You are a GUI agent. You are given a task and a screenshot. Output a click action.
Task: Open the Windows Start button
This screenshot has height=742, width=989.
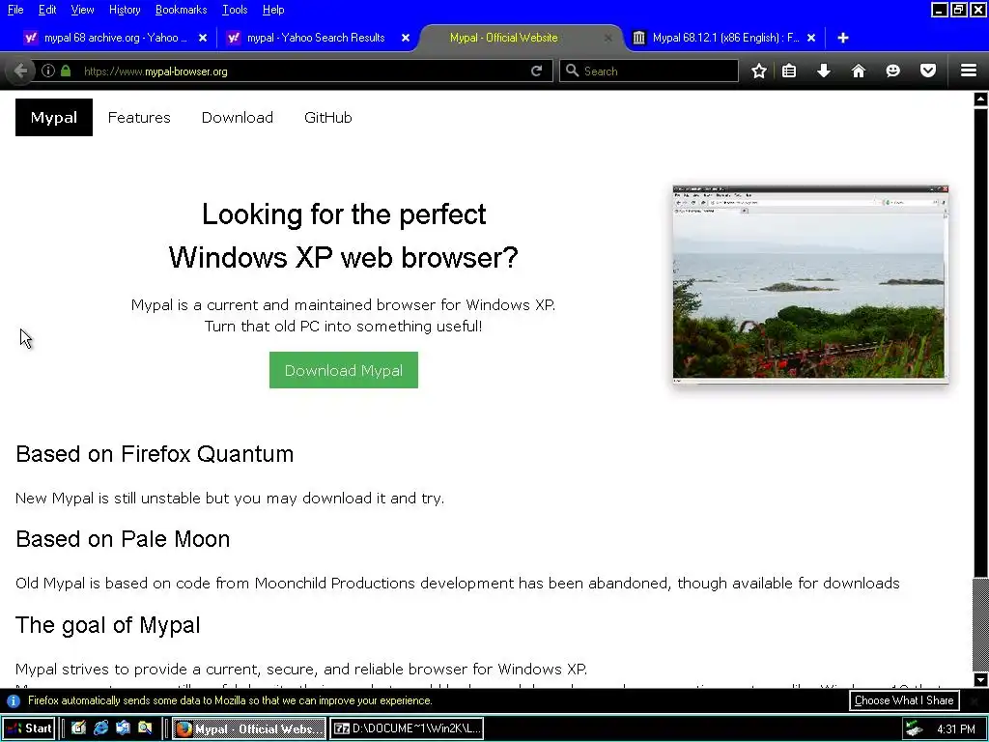29,728
